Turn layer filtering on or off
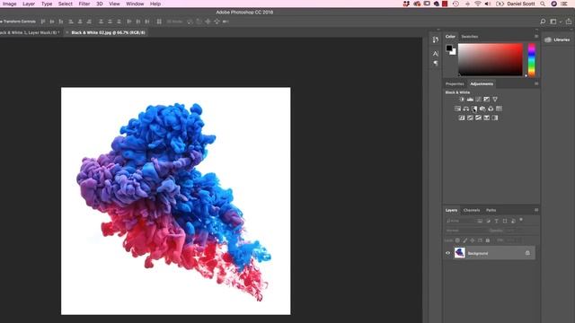Screen dimensions: 575x323 521,220
